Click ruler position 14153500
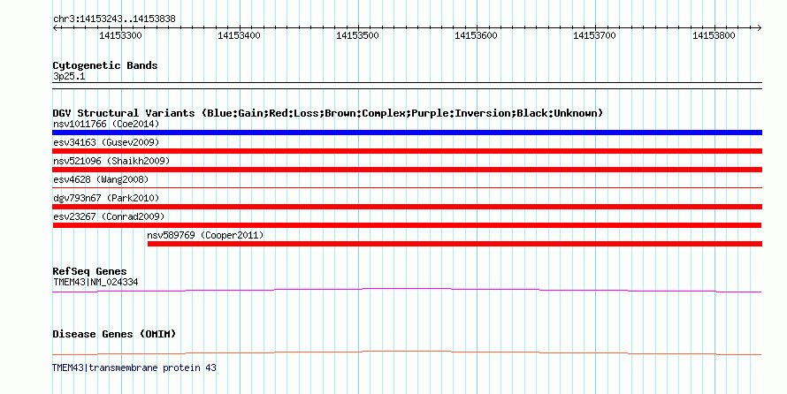 point(357,35)
